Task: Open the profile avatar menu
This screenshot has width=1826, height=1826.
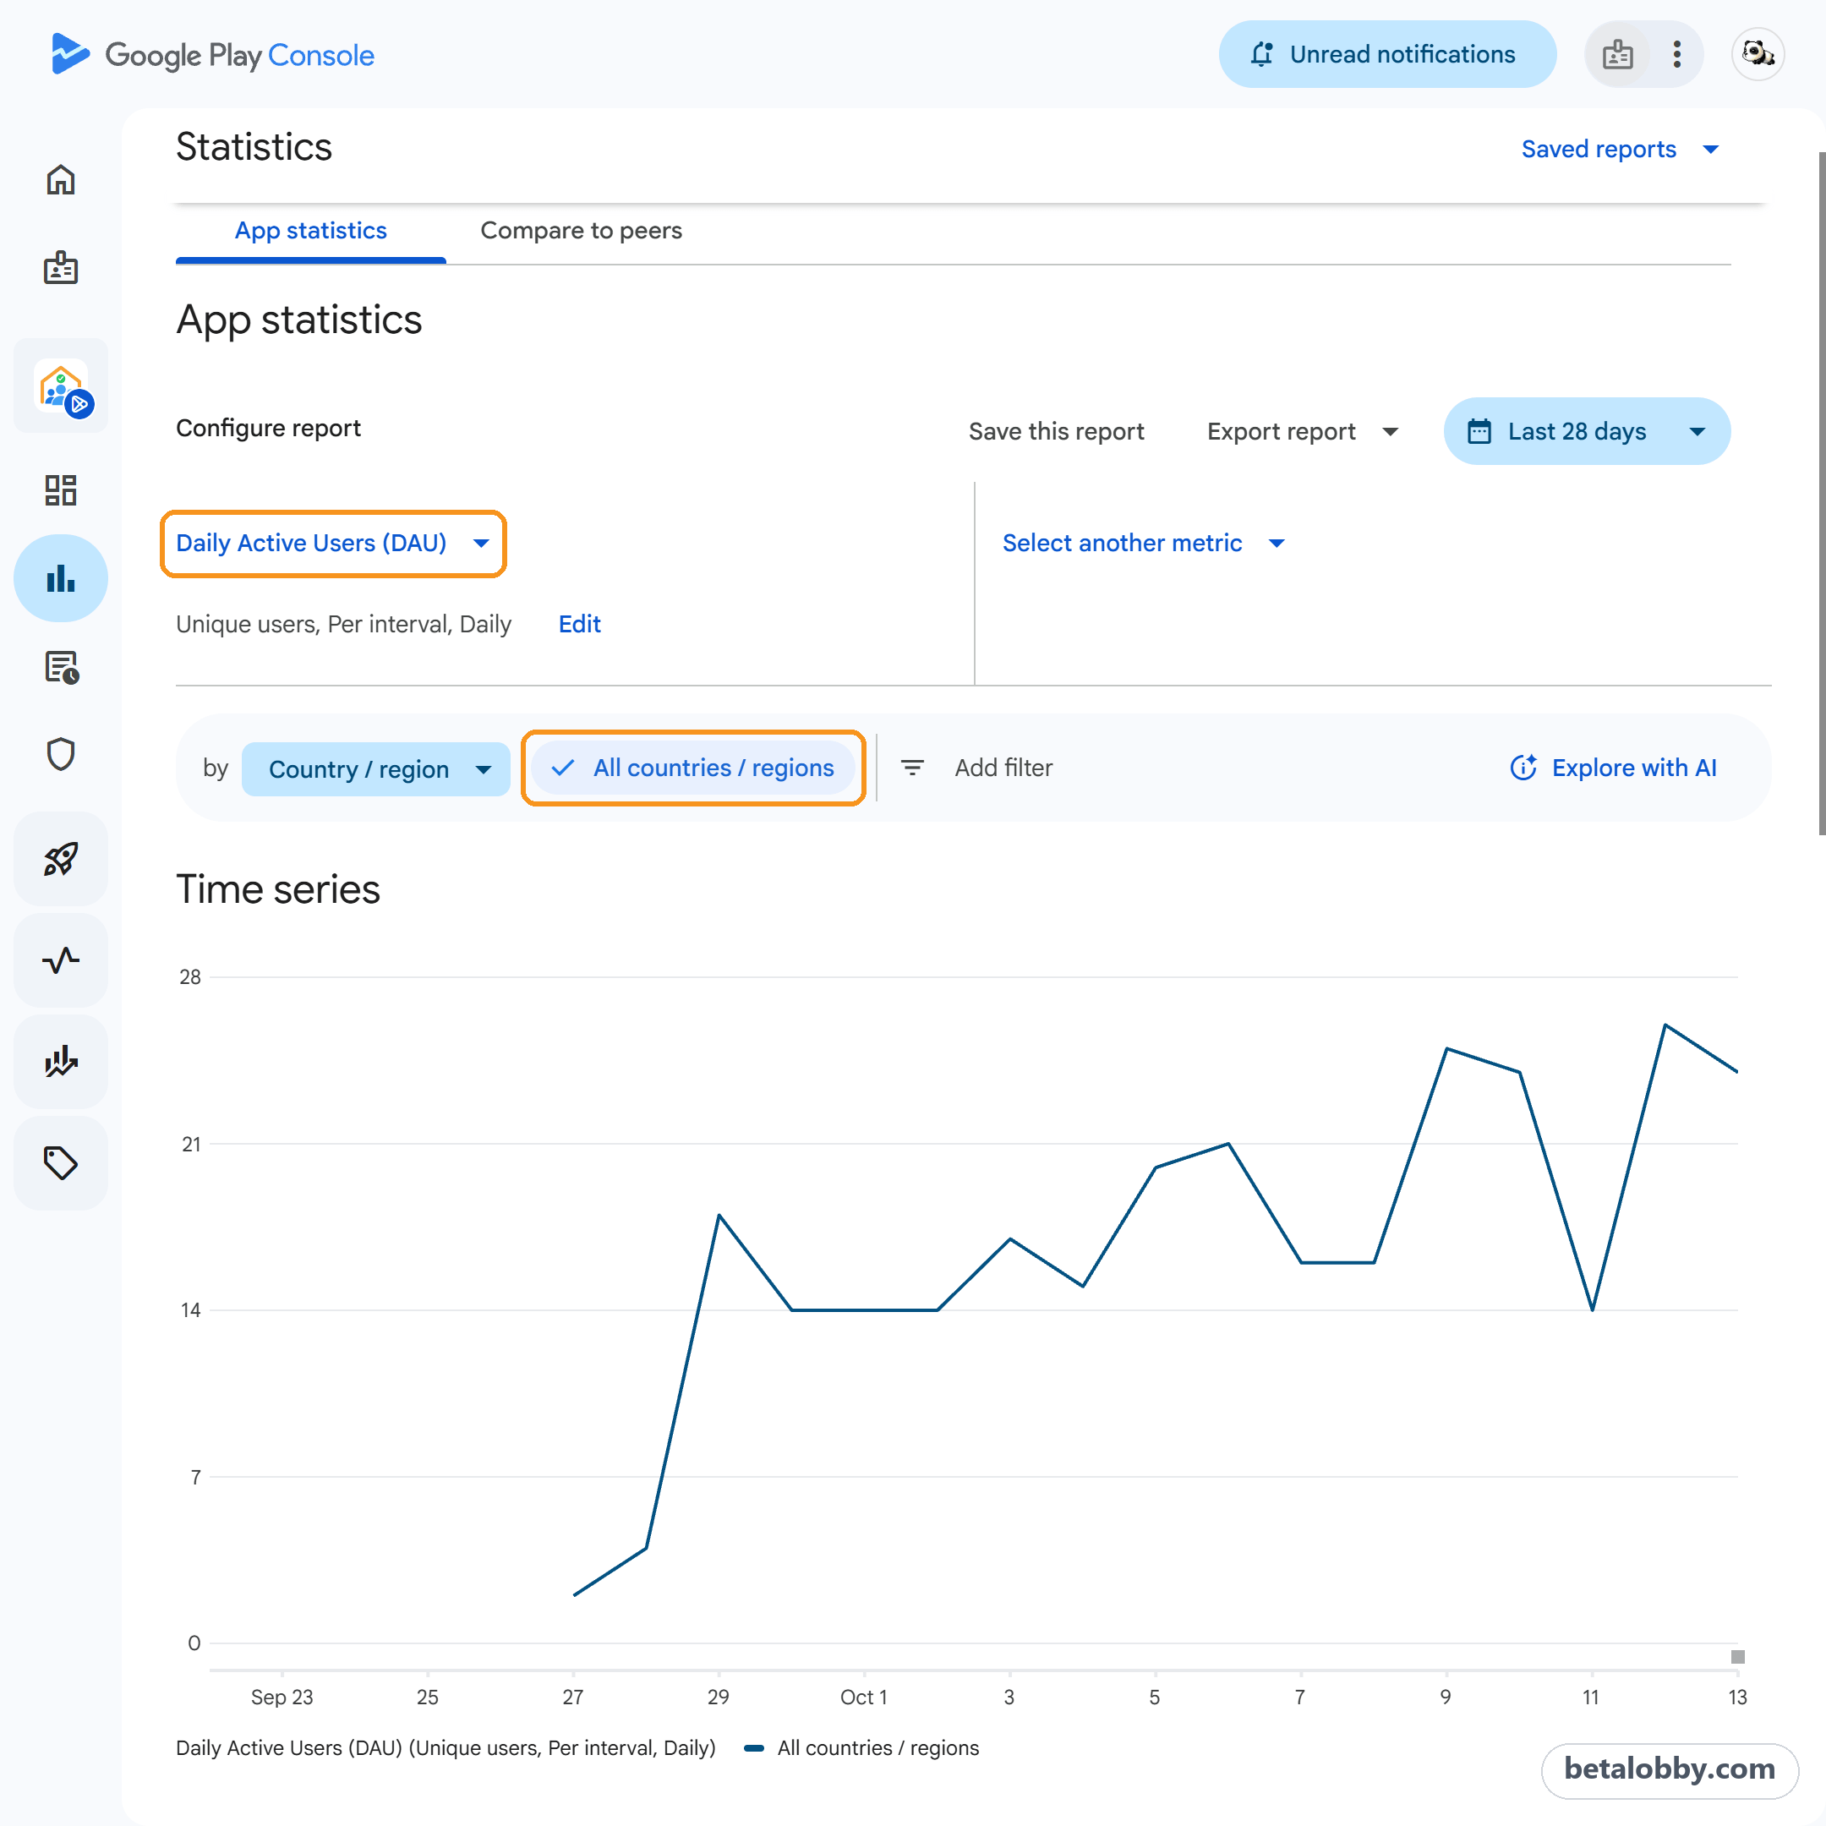Action: [1758, 55]
